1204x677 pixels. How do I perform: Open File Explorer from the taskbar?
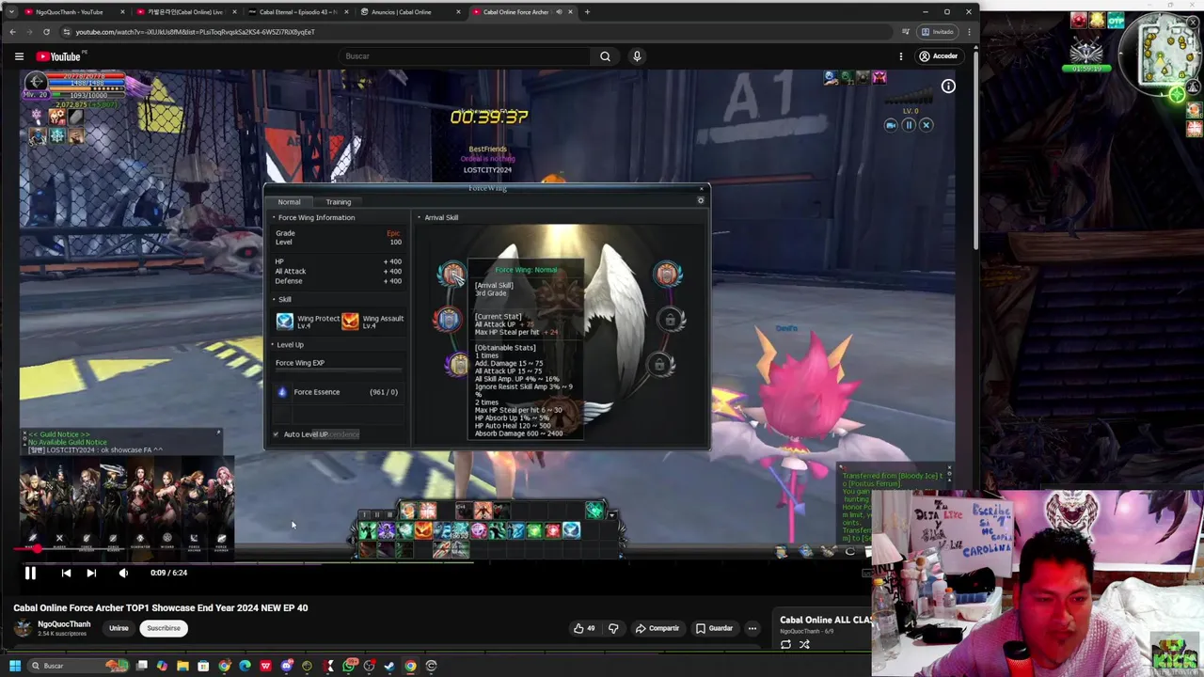click(x=182, y=666)
